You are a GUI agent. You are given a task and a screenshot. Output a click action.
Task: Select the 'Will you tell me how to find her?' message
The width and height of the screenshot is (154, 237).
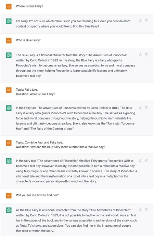tap(37, 195)
